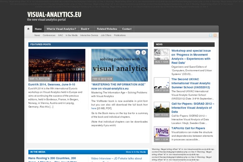Open EuroVA 2014, Swansea post title
The image size is (243, 162).
click(x=51, y=85)
